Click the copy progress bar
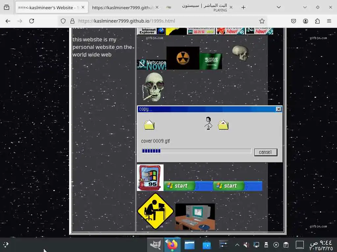The height and width of the screenshot is (252, 337). (196, 151)
